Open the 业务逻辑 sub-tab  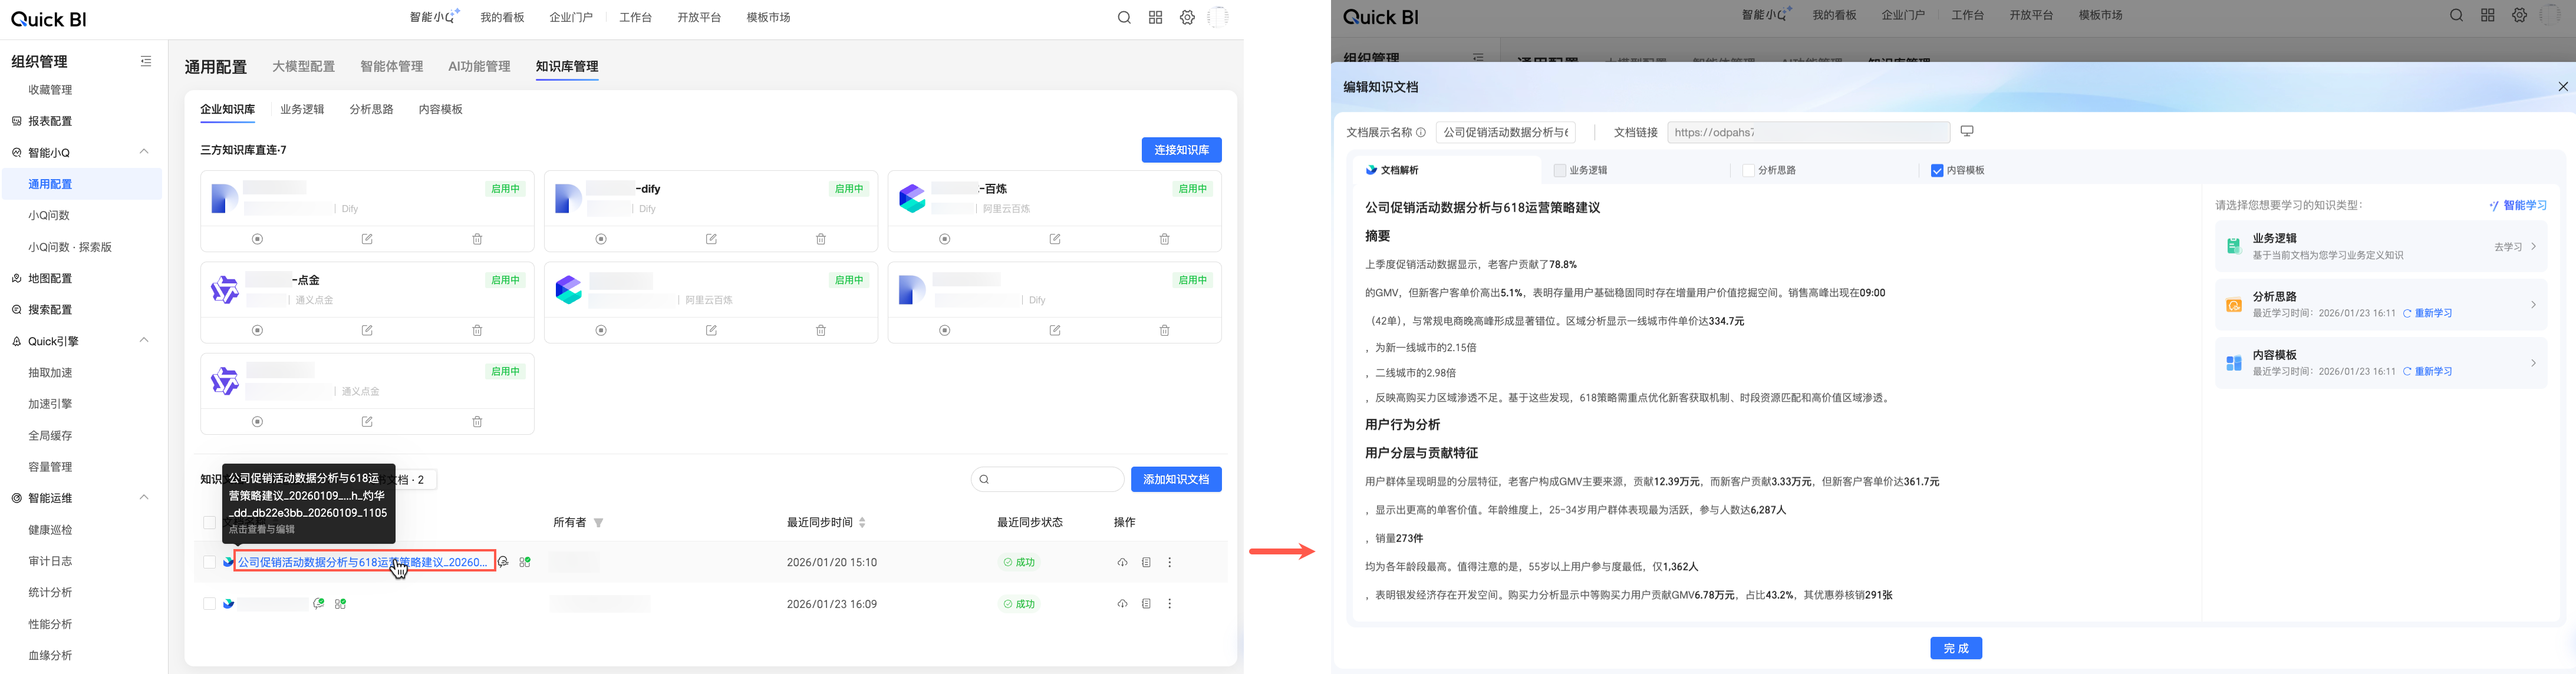tap(302, 109)
